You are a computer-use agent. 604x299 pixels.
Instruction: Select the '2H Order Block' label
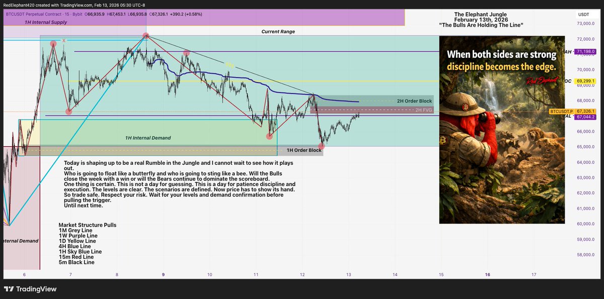tap(414, 101)
